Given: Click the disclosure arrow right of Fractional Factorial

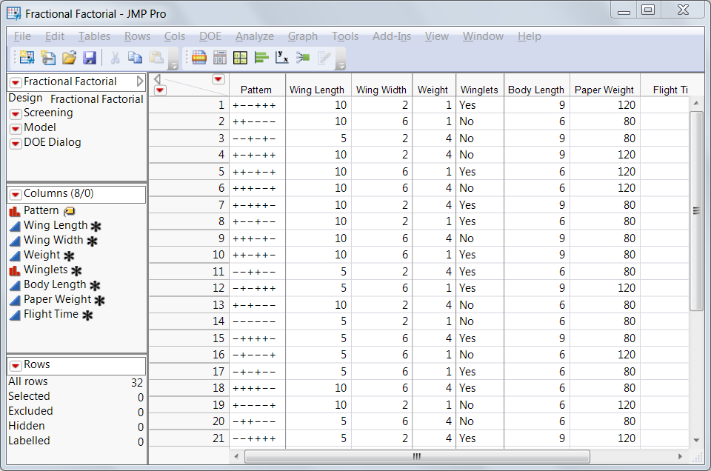Looking at the screenshot, I should [x=140, y=81].
